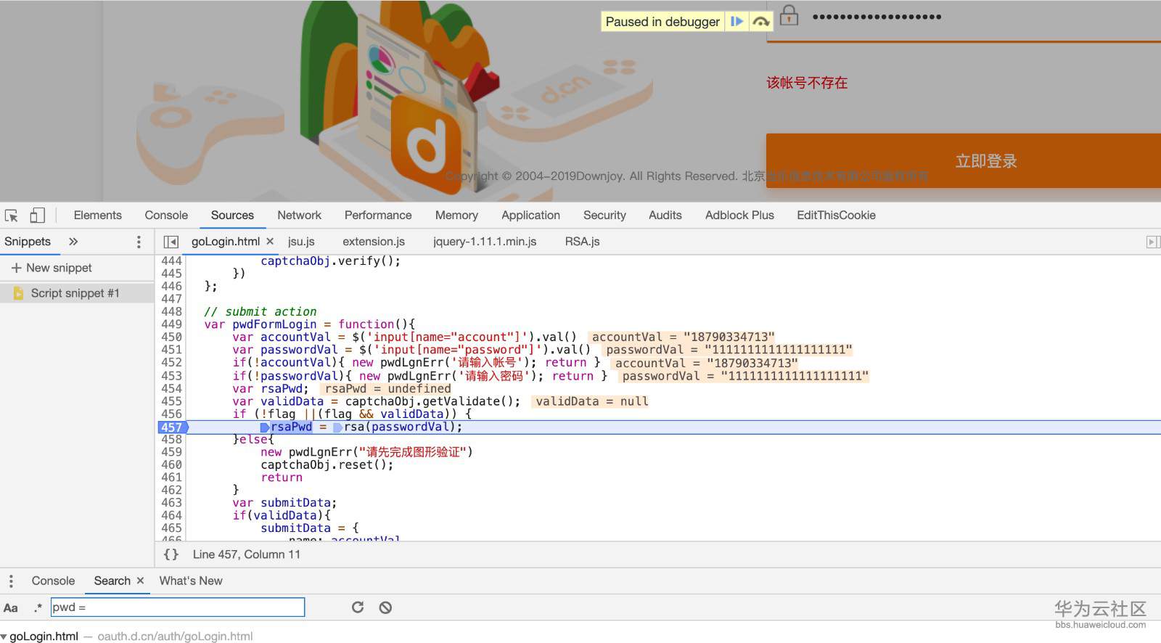
Task: Toggle match case Aa option
Action: [x=11, y=608]
